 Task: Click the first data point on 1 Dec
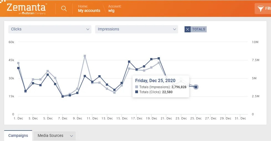coord(18,68)
